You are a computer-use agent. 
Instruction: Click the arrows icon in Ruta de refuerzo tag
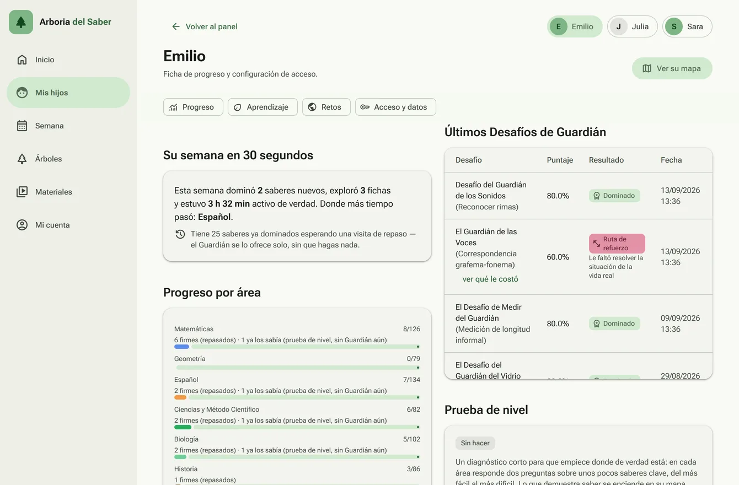(596, 244)
